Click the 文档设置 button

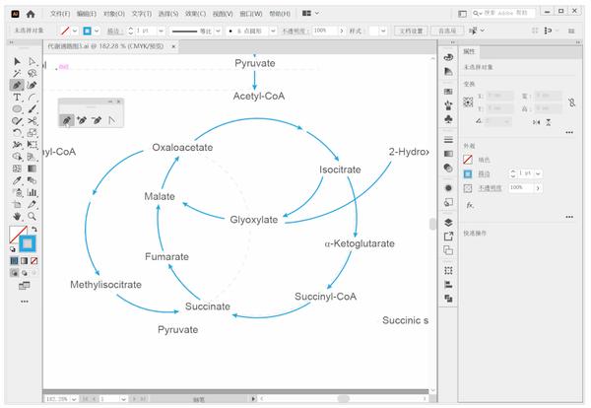[x=411, y=31]
